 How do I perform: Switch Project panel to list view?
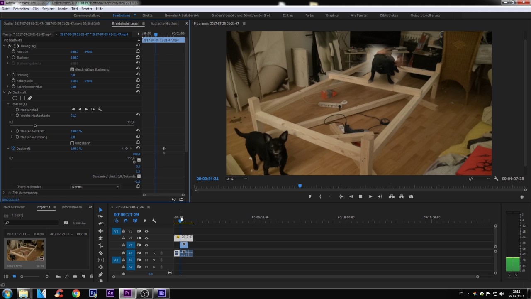click(x=6, y=277)
